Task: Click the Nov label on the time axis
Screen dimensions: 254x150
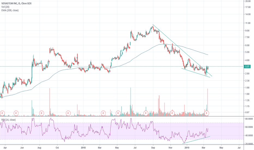Action: tap(170, 148)
